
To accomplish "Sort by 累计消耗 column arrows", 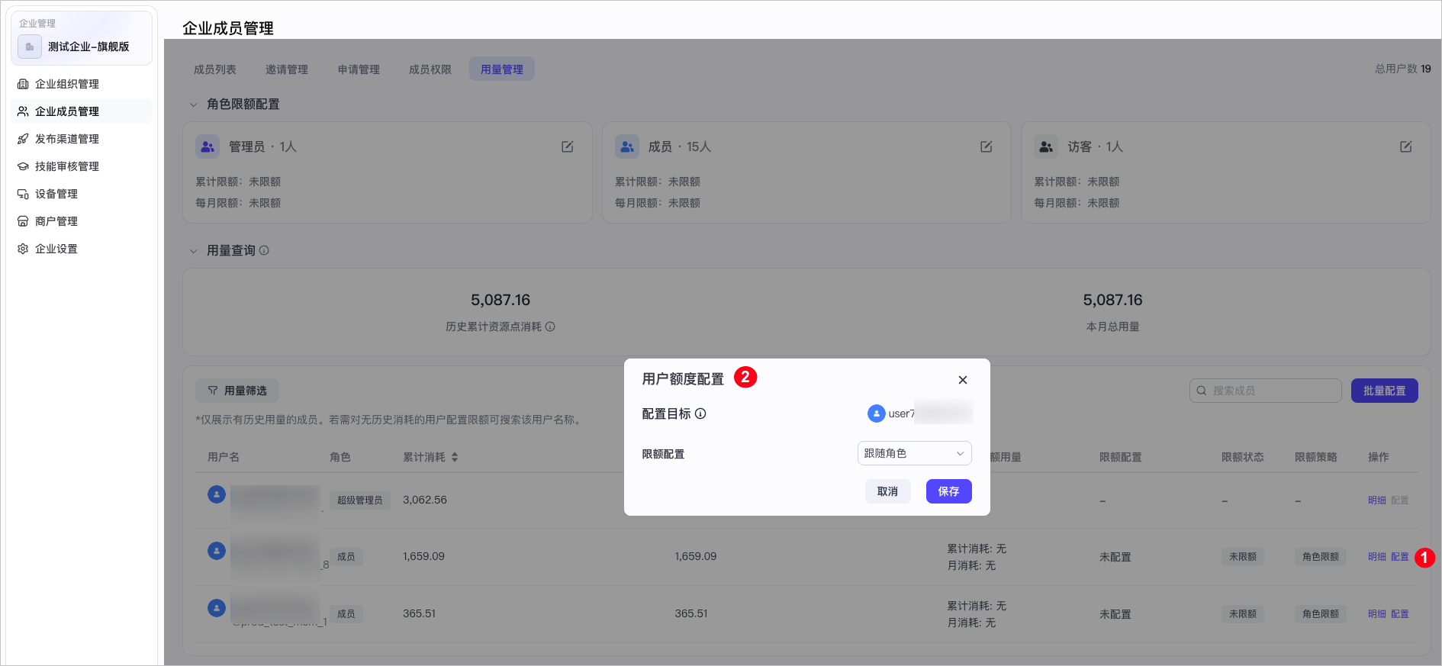I will tap(455, 457).
